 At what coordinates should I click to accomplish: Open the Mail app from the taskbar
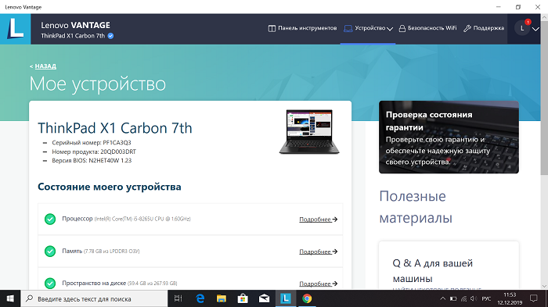tap(265, 298)
